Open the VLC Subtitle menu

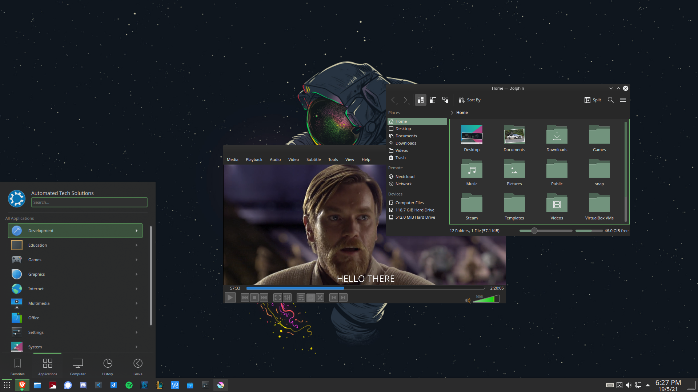[313, 159]
